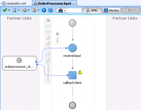Click the receiveInput label text
The width and height of the screenshot is (141, 110).
click(x=72, y=56)
